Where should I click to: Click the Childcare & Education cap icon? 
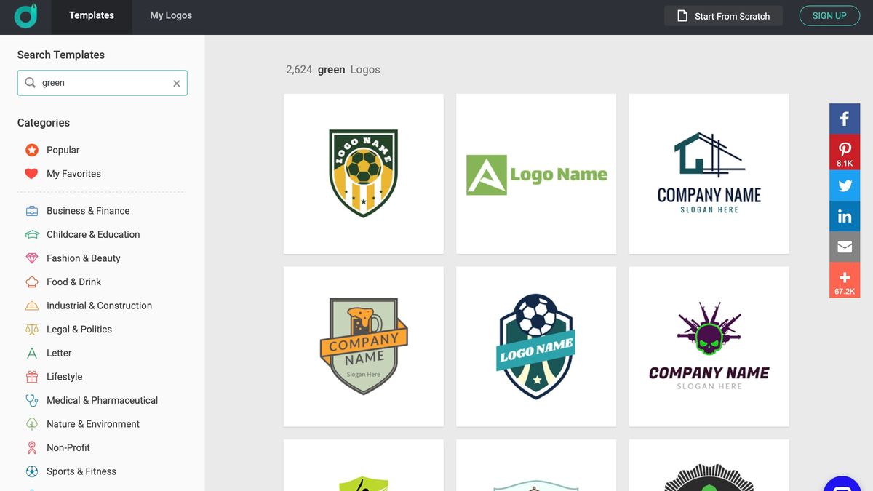point(32,235)
